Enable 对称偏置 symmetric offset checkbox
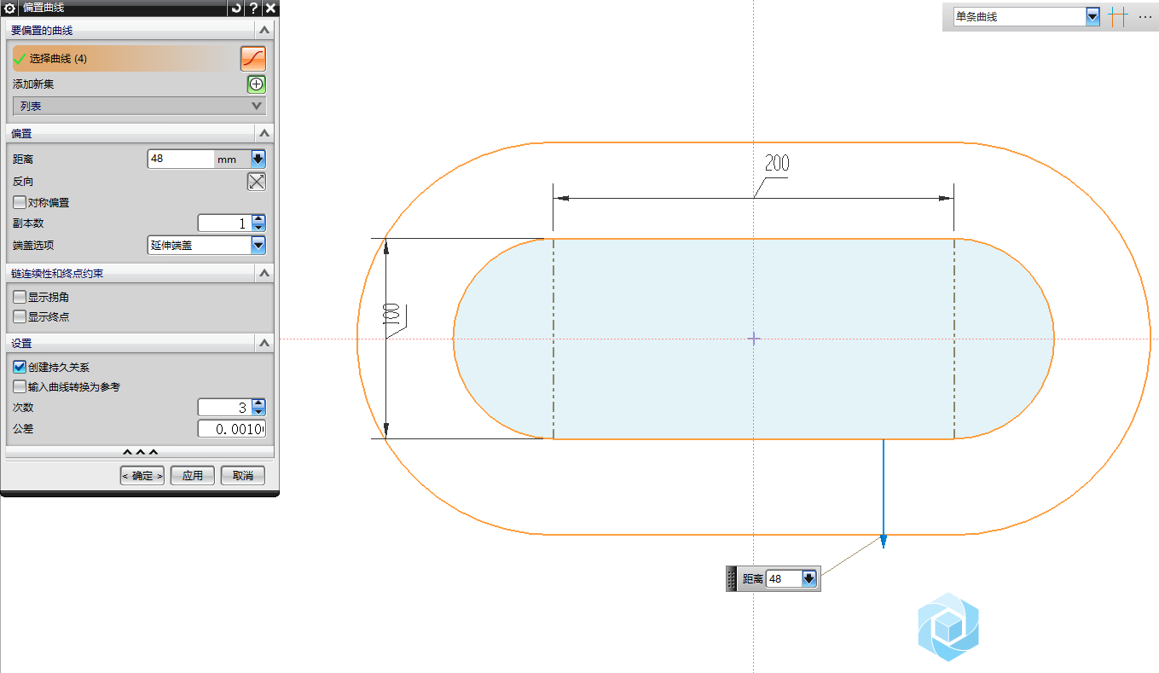The height and width of the screenshot is (673, 1159). click(20, 203)
